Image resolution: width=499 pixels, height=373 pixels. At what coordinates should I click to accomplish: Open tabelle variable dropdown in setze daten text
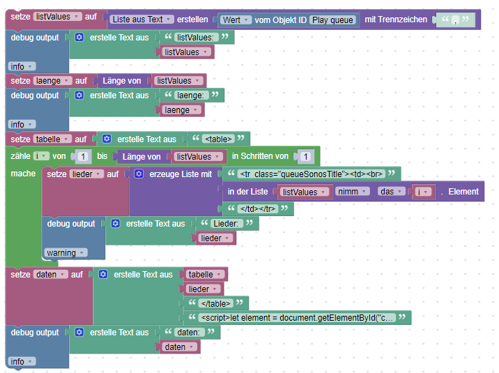click(x=206, y=274)
